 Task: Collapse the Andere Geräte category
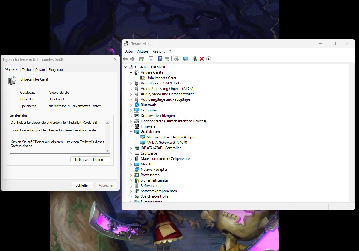[x=131, y=72]
